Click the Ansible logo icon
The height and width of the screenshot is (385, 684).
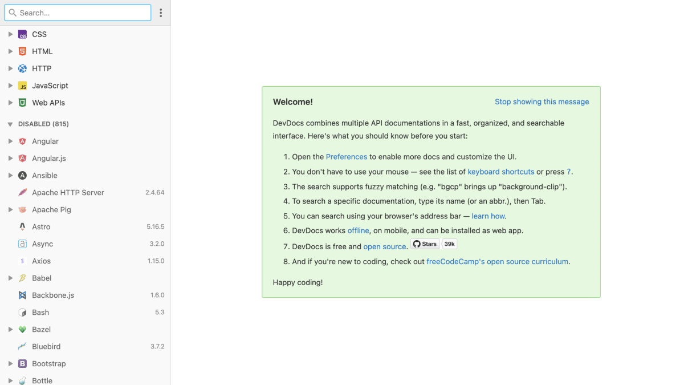pos(22,176)
